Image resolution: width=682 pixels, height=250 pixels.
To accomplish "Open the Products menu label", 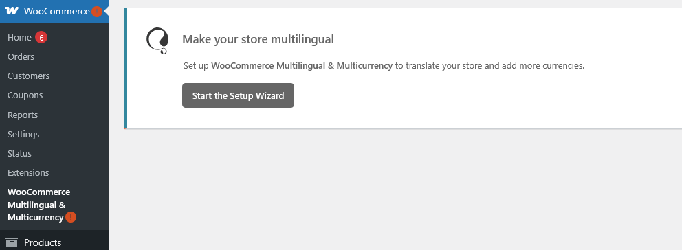I will coord(43,242).
